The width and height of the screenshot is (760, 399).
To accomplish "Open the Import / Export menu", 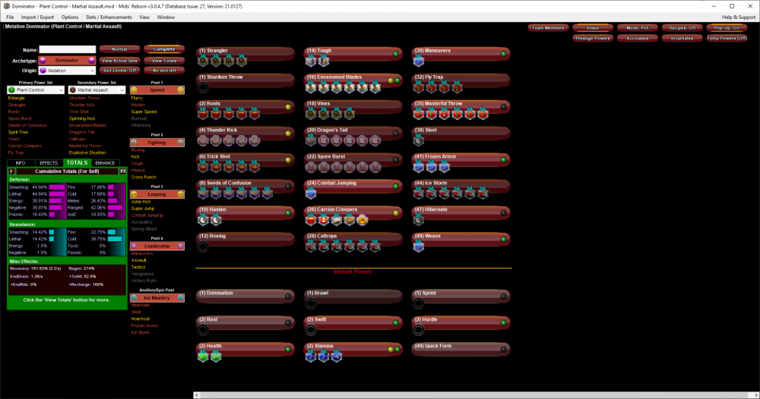I will click(x=37, y=17).
